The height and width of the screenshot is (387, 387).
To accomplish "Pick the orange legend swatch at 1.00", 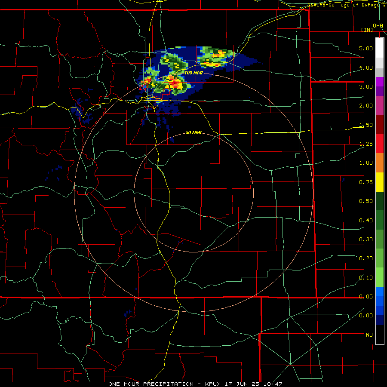I will pos(380,163).
